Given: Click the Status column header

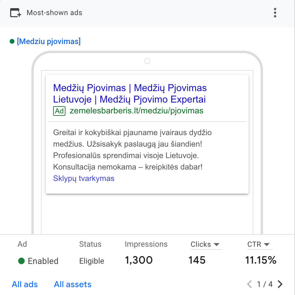Looking at the screenshot, I should coord(90,244).
